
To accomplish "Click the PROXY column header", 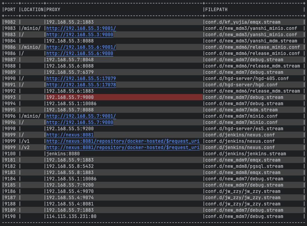I will tap(53, 9).
